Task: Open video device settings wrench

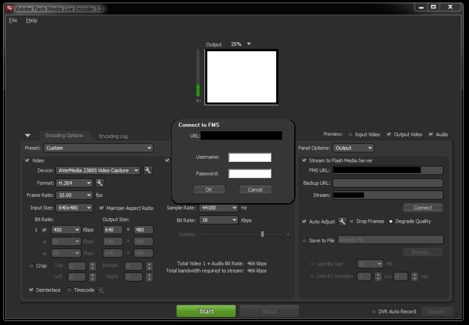Action: [148, 170]
